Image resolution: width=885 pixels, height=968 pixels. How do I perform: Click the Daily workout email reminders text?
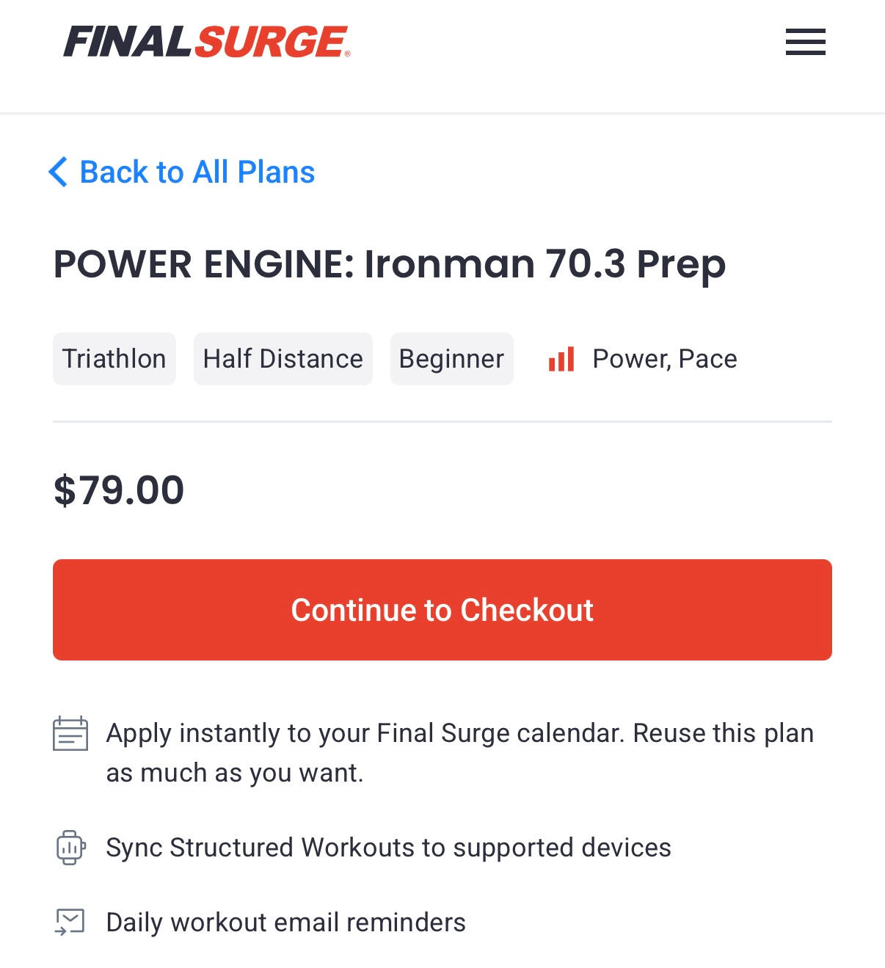(285, 922)
